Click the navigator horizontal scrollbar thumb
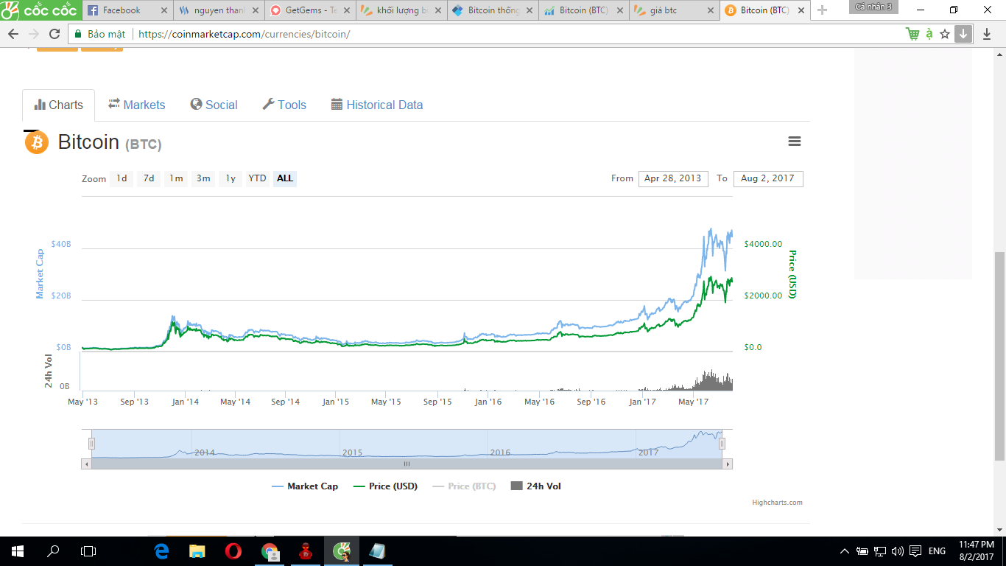This screenshot has height=566, width=1006. point(407,464)
